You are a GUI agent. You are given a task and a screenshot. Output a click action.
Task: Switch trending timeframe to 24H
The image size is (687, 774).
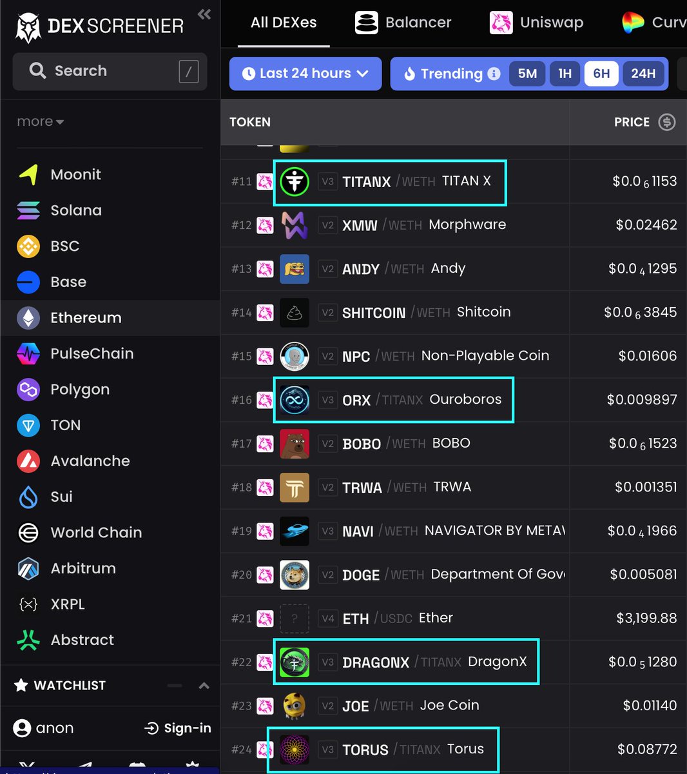click(643, 74)
